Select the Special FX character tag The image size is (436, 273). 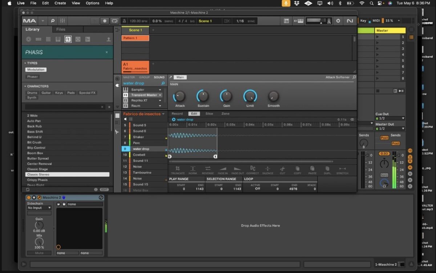coord(87,93)
